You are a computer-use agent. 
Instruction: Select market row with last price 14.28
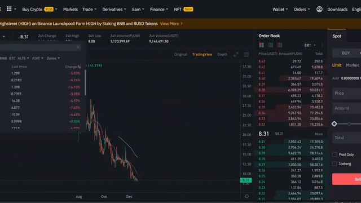41,101
